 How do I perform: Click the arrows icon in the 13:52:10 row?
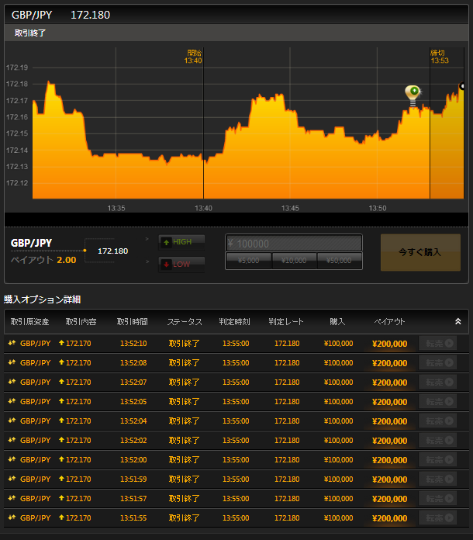(x=12, y=343)
